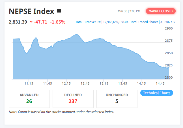Select the Advanced stocks count box

29,98
